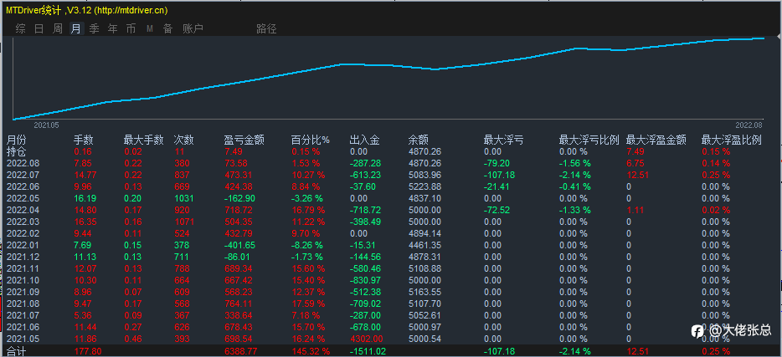Click the 百分比% column header
Image resolution: width=782 pixels, height=357 pixels.
(x=311, y=140)
